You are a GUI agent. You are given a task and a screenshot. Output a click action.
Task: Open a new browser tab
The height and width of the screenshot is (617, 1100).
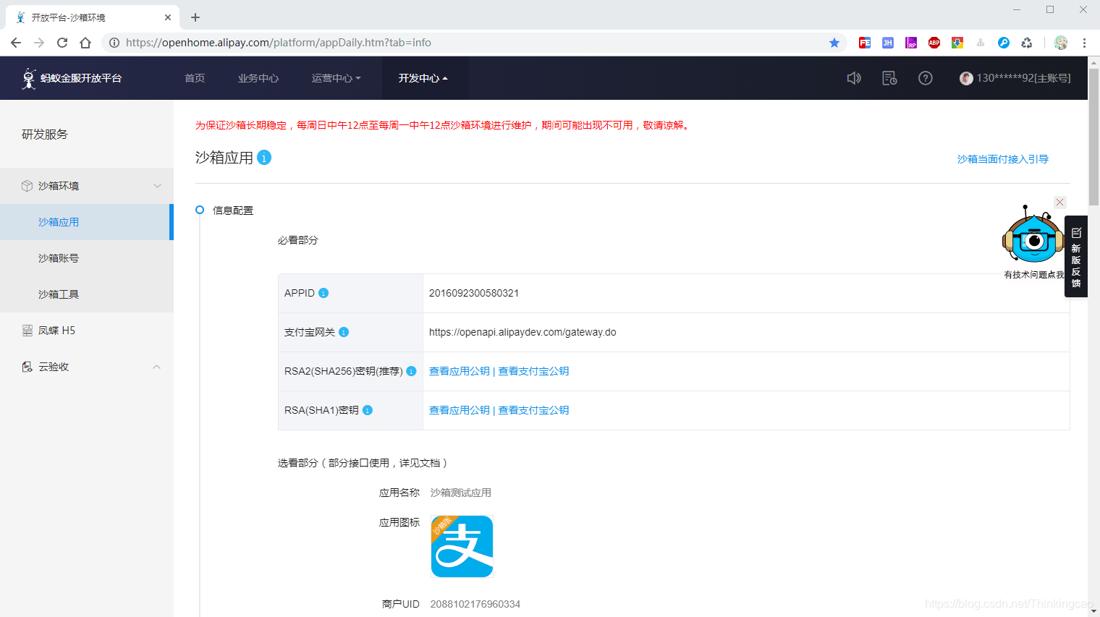(195, 17)
